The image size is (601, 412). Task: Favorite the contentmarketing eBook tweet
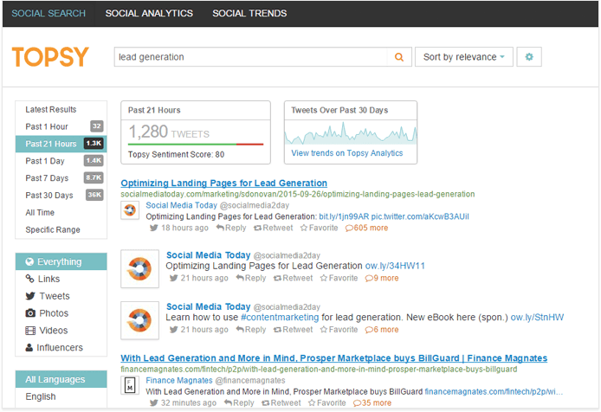(339, 329)
